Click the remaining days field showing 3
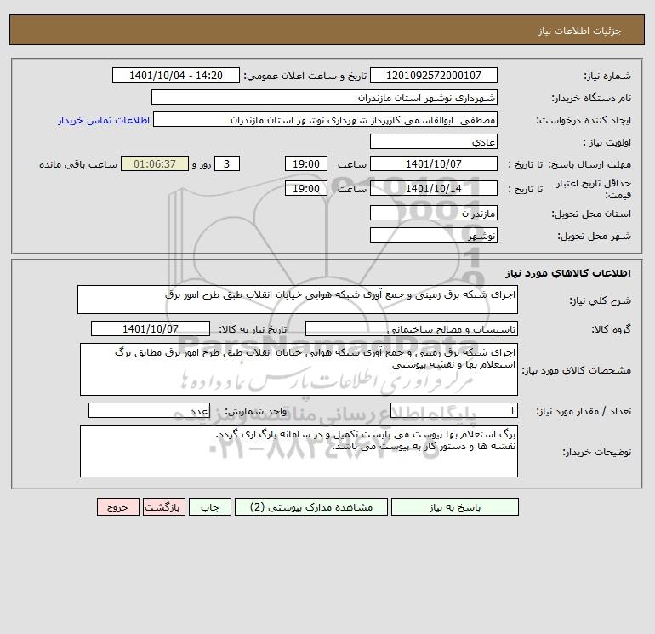The height and width of the screenshot is (634, 655). tap(227, 164)
